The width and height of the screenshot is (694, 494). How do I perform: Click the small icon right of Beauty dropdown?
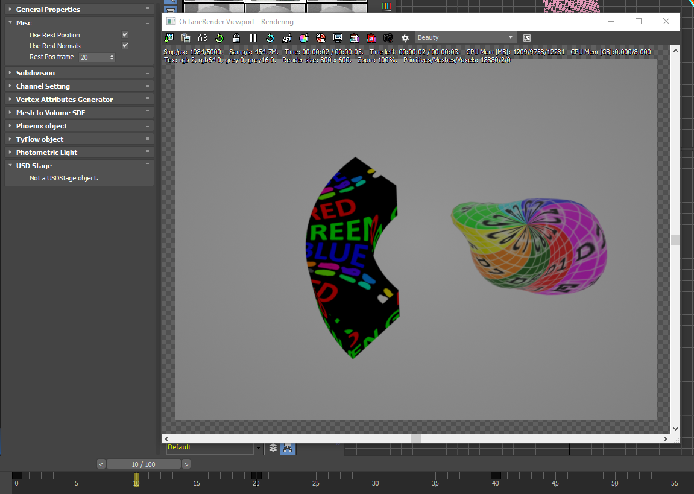pos(527,38)
